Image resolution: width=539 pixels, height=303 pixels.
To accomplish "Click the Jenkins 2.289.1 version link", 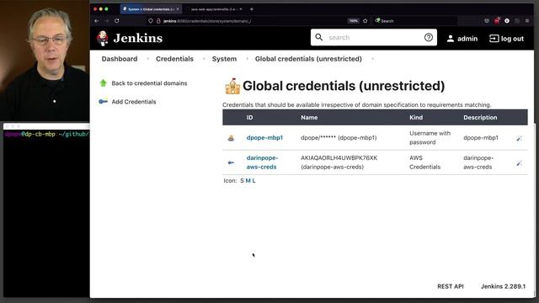I will point(503,286).
